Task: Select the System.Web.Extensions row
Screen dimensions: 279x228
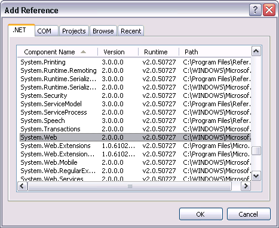Action: (136, 146)
